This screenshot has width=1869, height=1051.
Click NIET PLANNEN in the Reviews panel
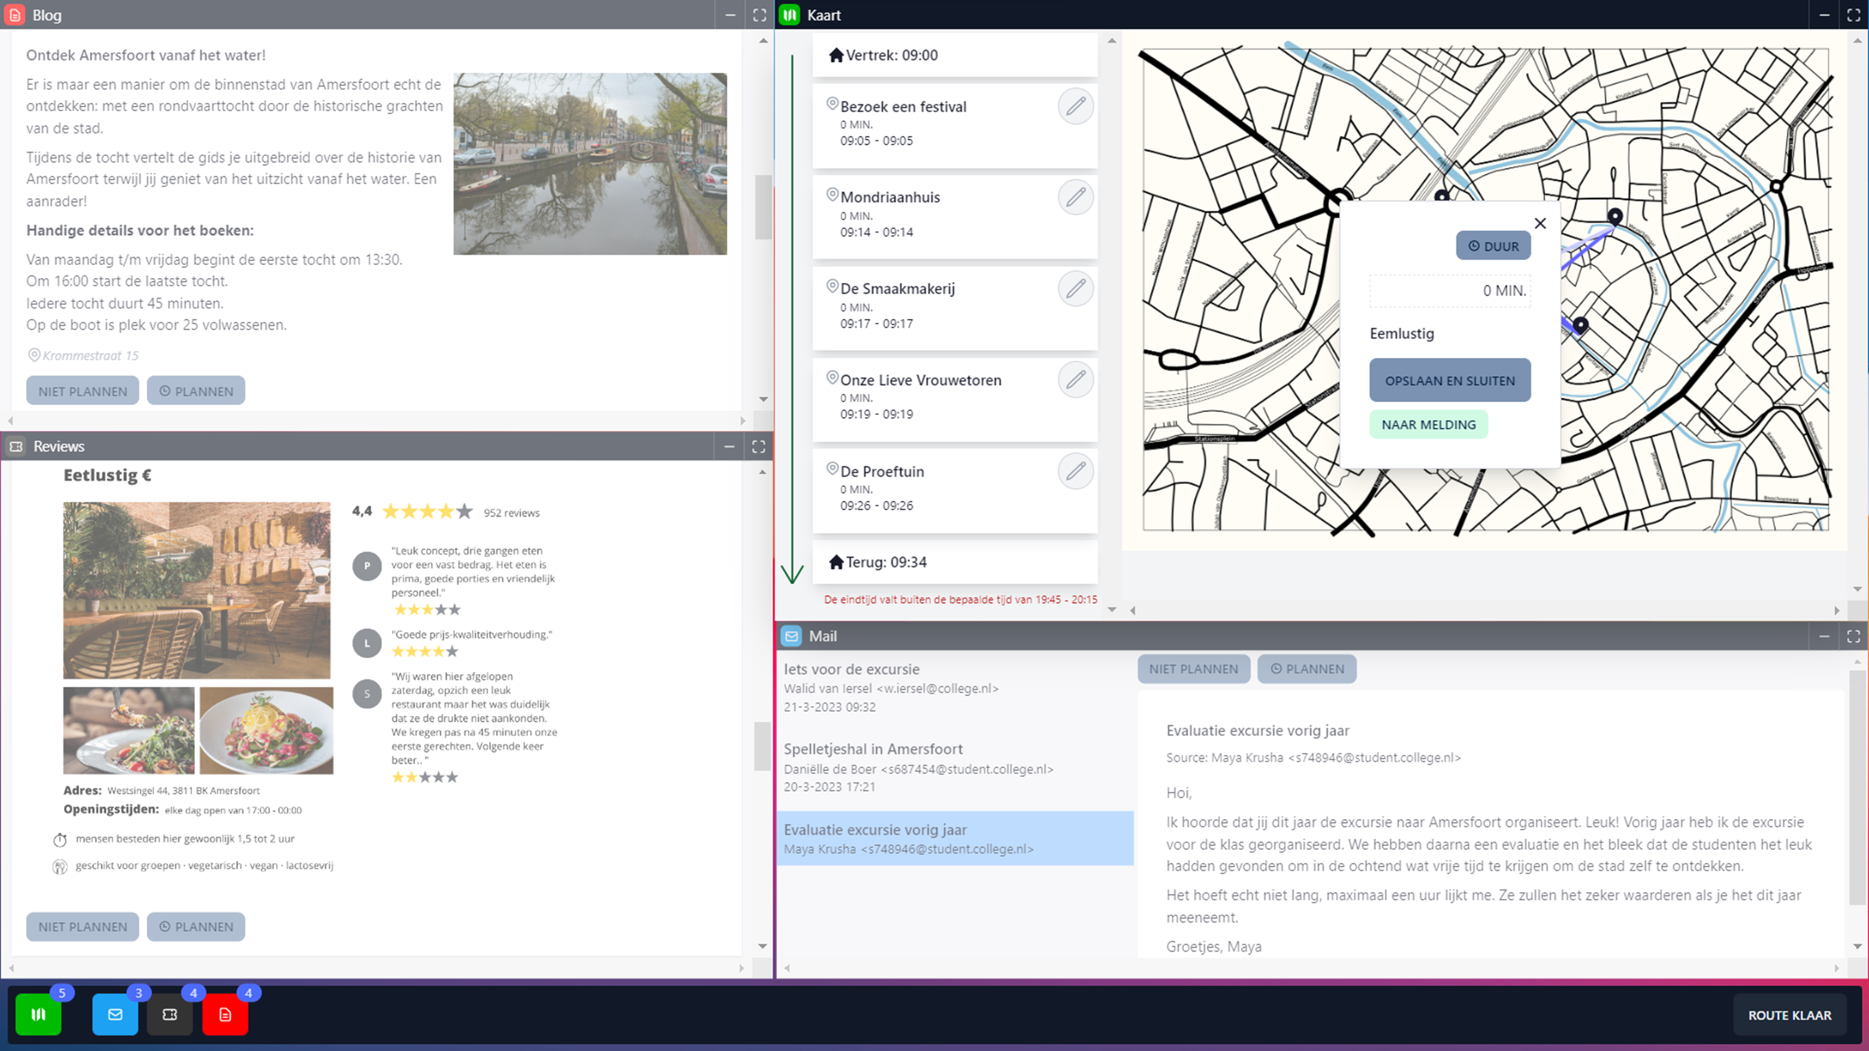click(x=83, y=926)
